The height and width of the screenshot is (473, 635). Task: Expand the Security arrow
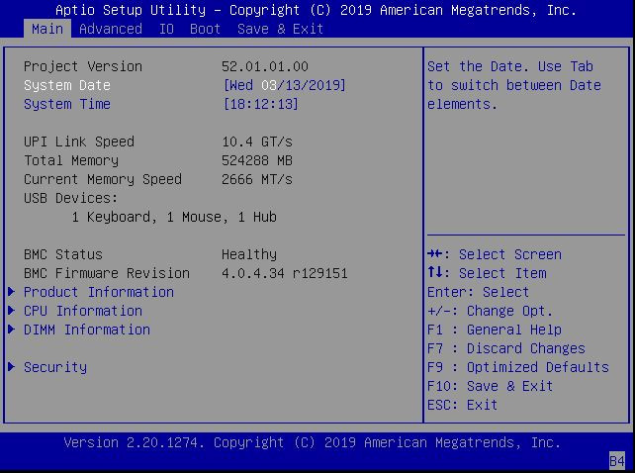pos(11,366)
